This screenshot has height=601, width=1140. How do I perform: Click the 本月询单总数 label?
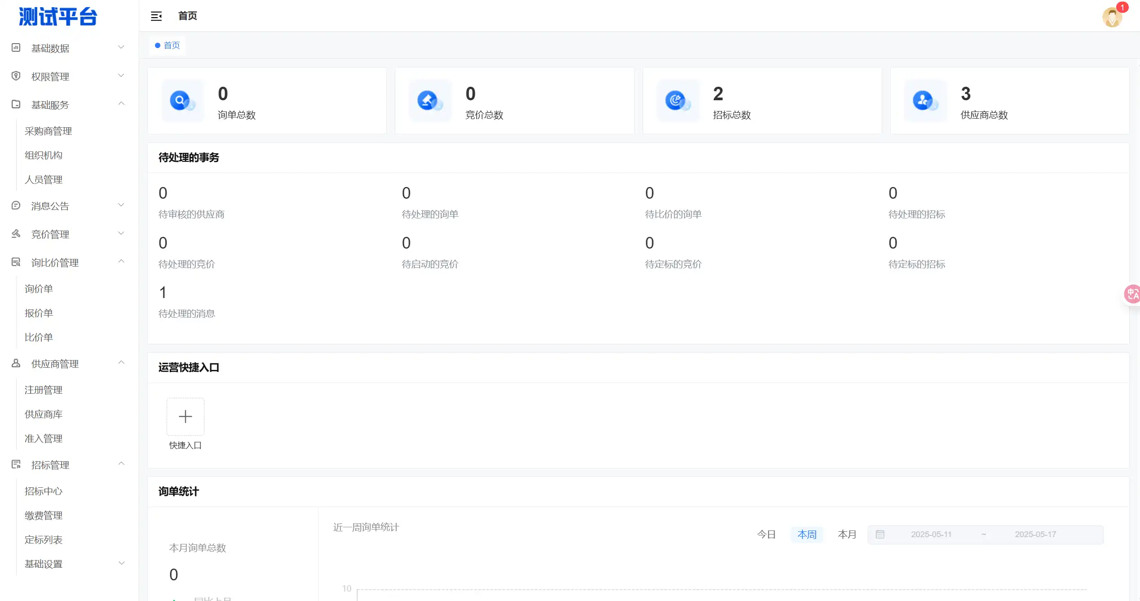pos(197,548)
